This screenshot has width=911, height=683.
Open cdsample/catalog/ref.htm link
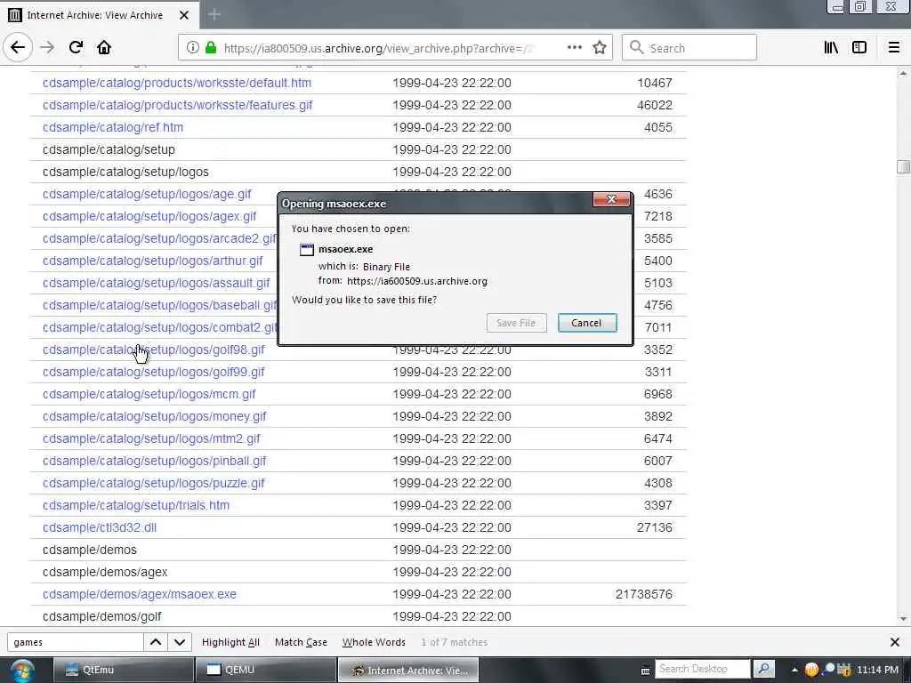pyautogui.click(x=113, y=127)
